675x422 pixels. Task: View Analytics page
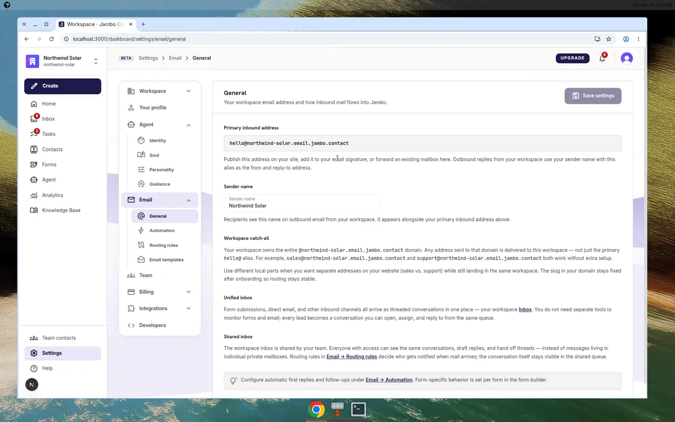coord(62,195)
